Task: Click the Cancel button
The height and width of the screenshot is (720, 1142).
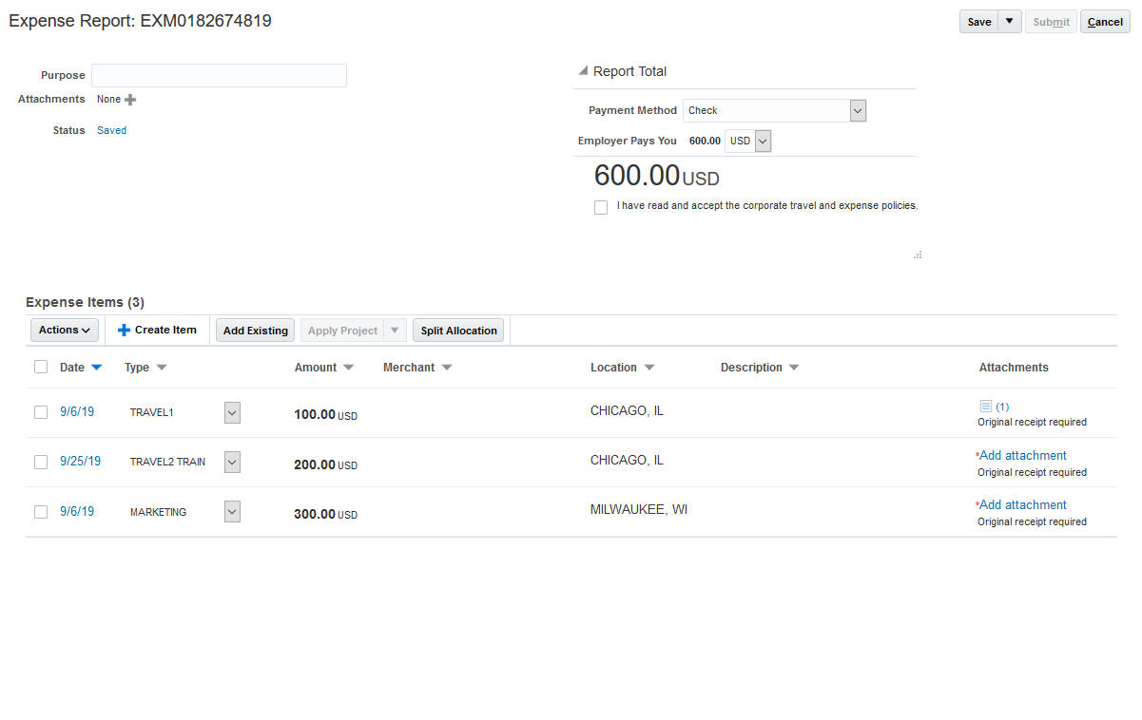Action: (1105, 22)
